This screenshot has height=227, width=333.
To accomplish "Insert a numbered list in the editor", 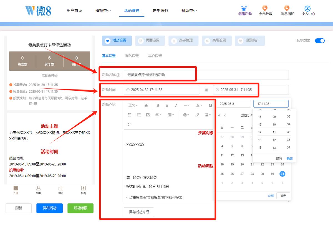I will click(139, 115).
